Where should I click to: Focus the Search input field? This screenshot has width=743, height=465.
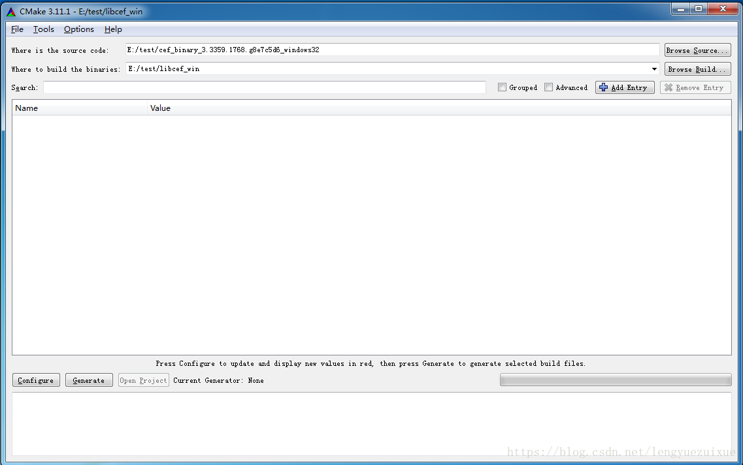pyautogui.click(x=265, y=87)
